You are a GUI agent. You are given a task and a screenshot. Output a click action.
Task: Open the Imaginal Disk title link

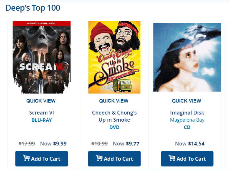coord(187,113)
